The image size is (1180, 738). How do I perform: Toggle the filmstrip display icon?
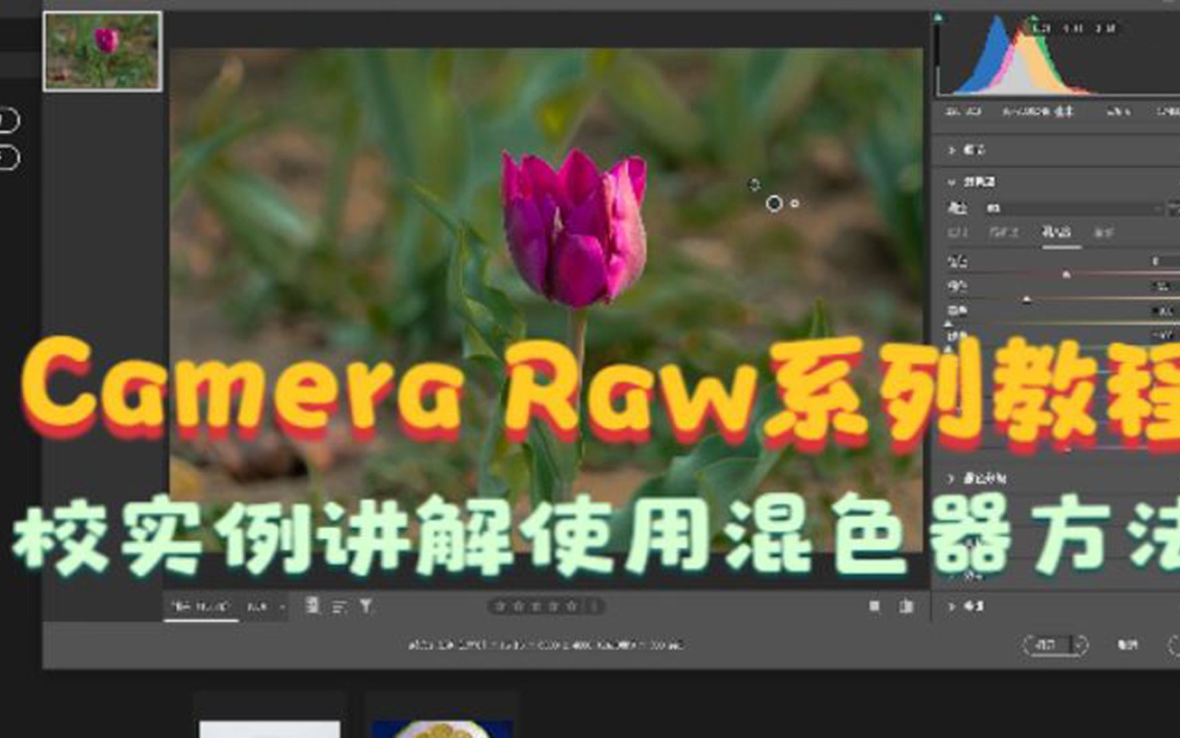point(312,606)
